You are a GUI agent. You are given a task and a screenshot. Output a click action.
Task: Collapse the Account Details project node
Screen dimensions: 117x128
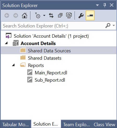pyautogui.click(x=7, y=43)
